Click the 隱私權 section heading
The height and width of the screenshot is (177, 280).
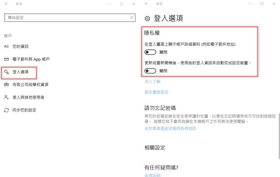[152, 33]
